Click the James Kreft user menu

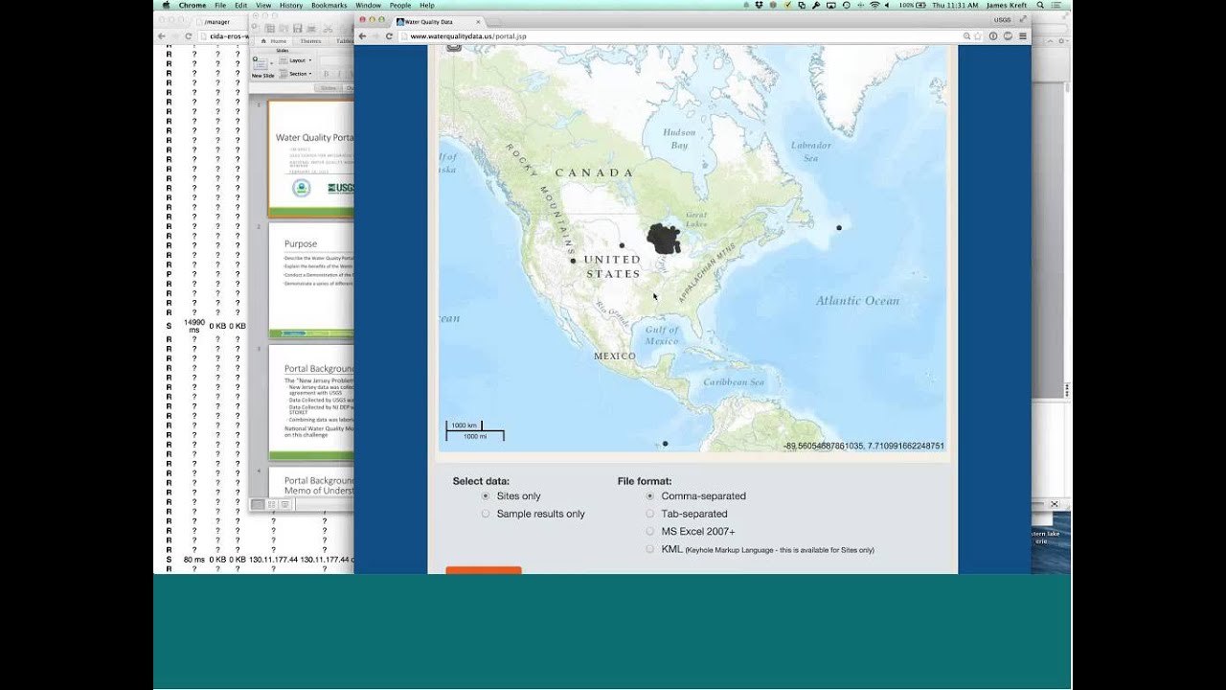click(x=1006, y=5)
